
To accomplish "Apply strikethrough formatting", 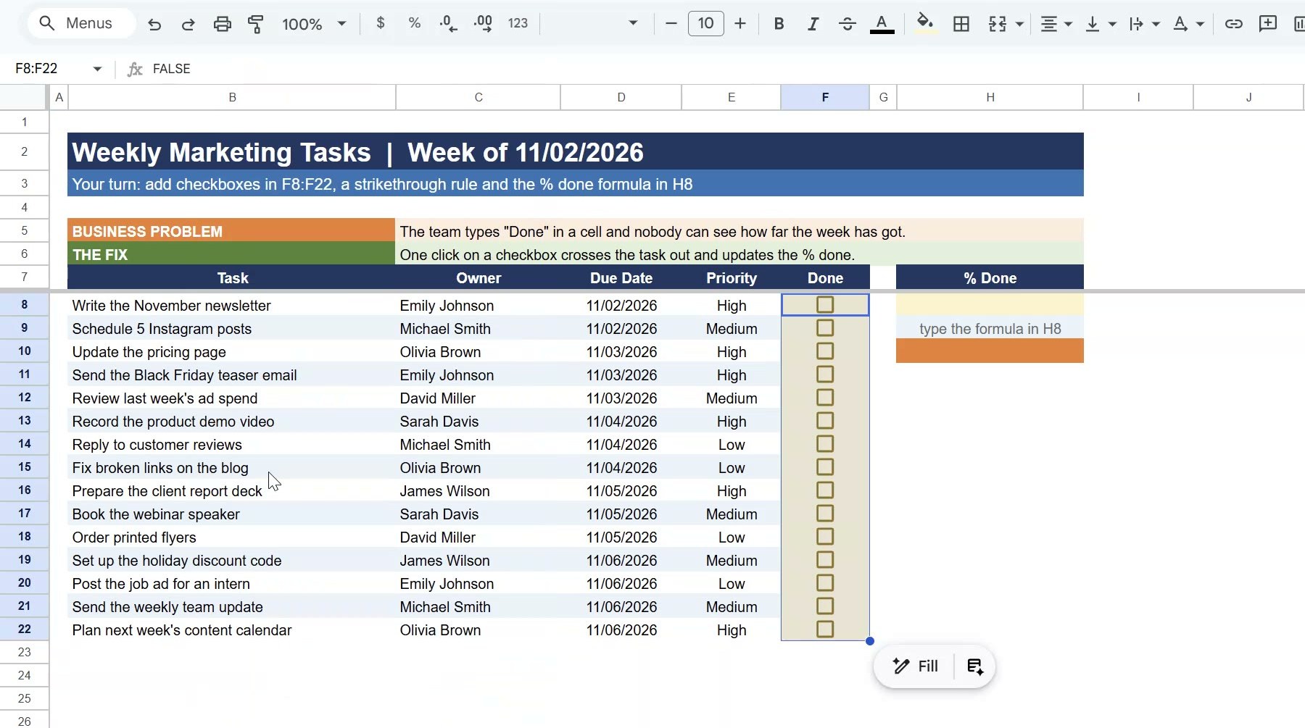I will (847, 24).
